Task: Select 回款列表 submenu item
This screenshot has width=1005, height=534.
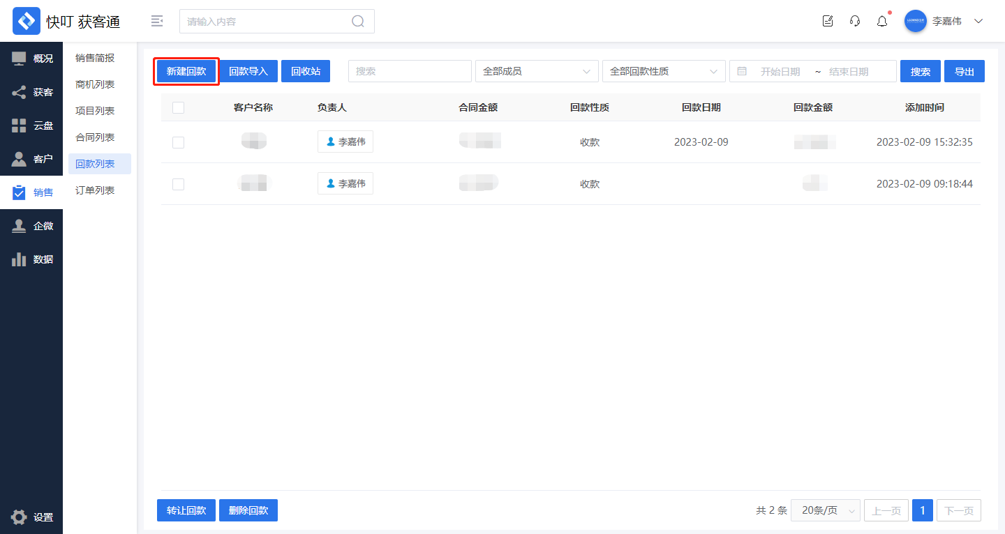Action: tap(100, 164)
